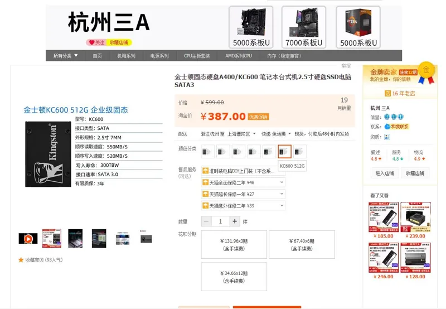Click the quantity input field
This screenshot has height=309, width=446.
pos(220,221)
